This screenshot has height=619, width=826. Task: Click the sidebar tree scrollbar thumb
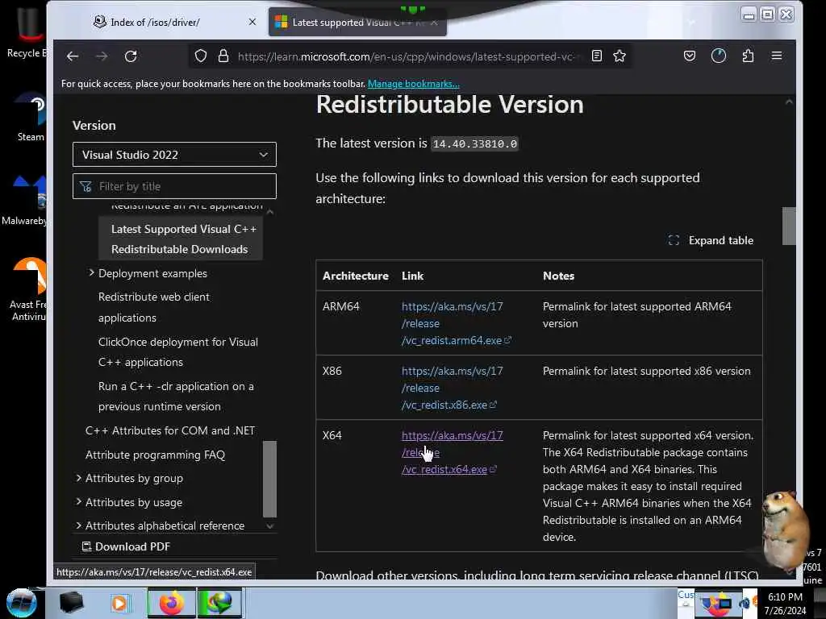(269, 479)
